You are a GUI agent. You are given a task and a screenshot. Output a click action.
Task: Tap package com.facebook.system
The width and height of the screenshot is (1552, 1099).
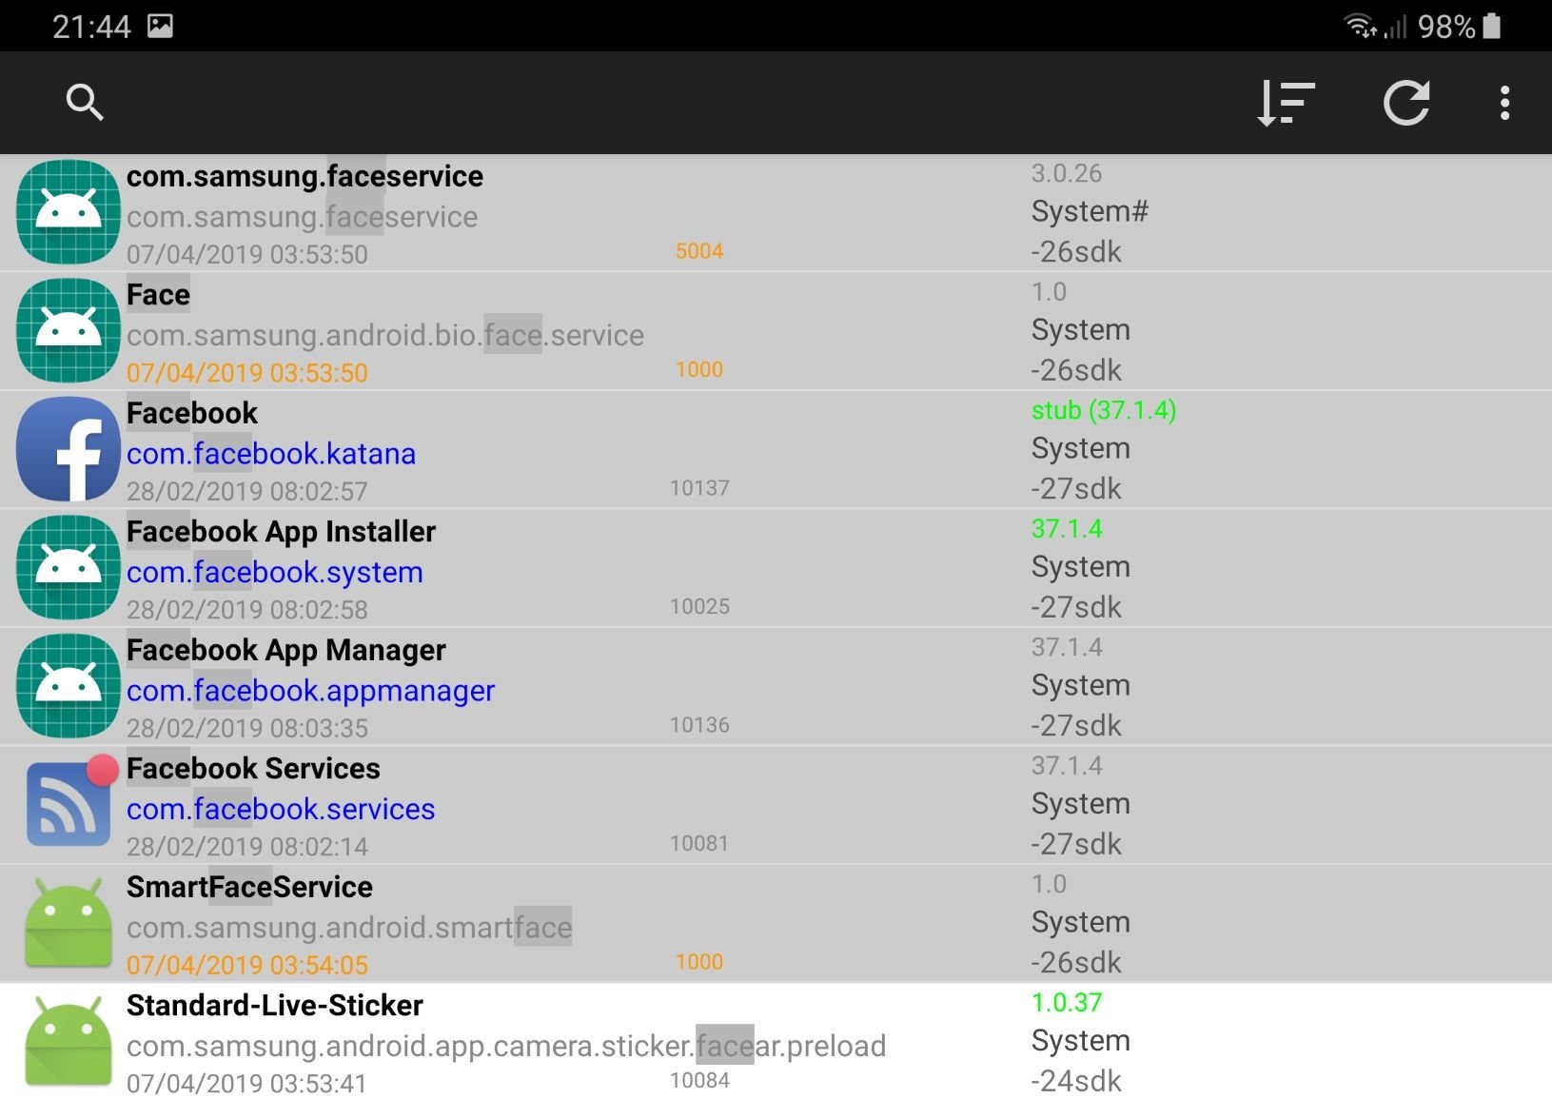click(x=275, y=573)
